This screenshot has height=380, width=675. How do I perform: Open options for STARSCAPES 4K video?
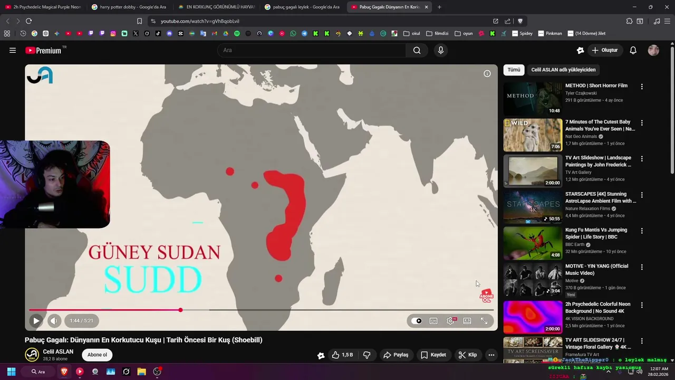(x=642, y=195)
